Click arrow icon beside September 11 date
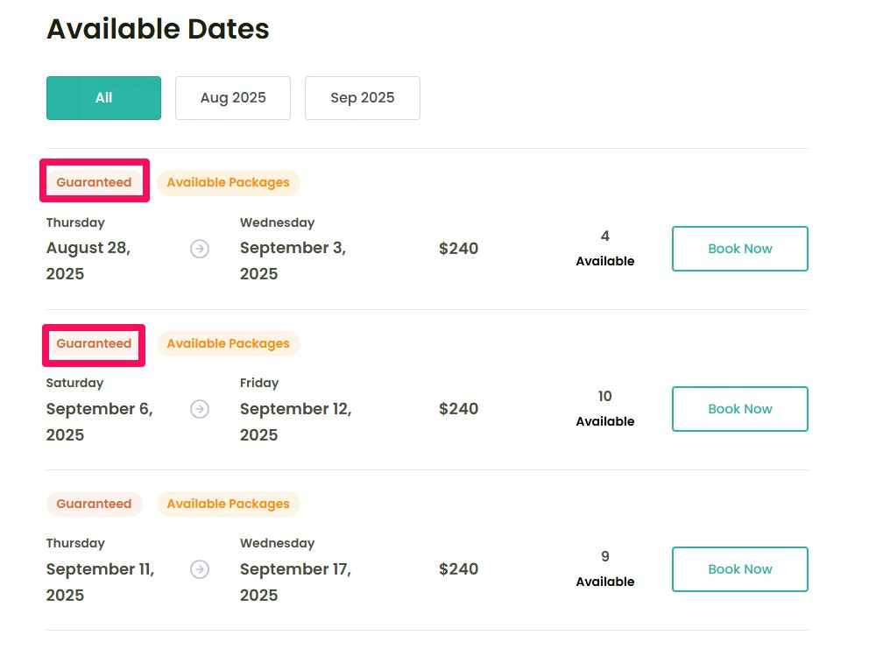Image resolution: width=869 pixels, height=649 pixels. tap(200, 569)
